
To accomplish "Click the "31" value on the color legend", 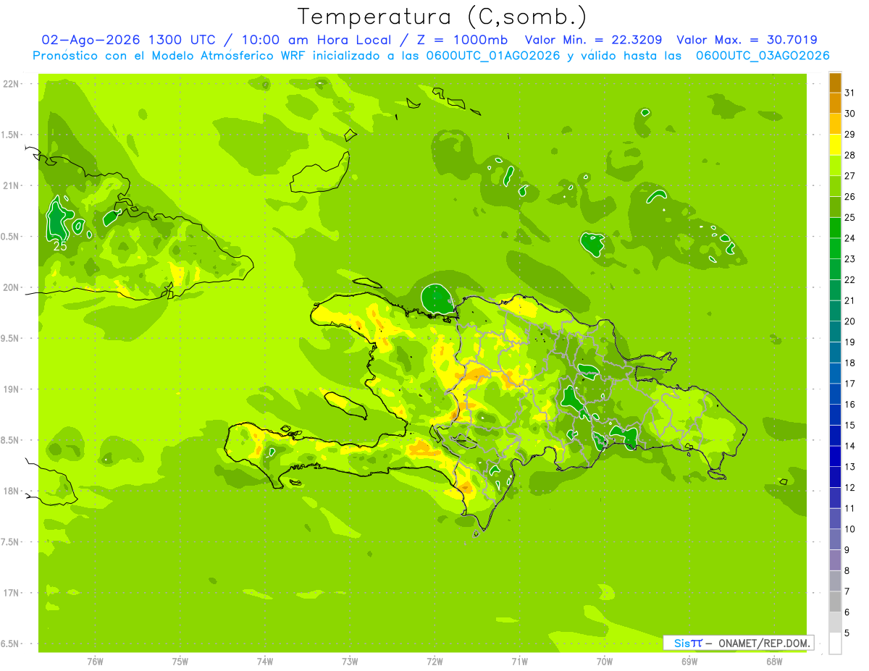I will pyautogui.click(x=849, y=93).
